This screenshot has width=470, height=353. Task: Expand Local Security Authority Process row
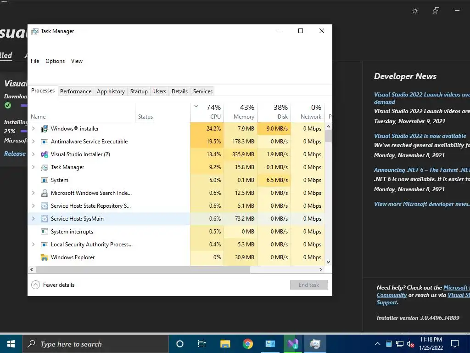pos(33,245)
